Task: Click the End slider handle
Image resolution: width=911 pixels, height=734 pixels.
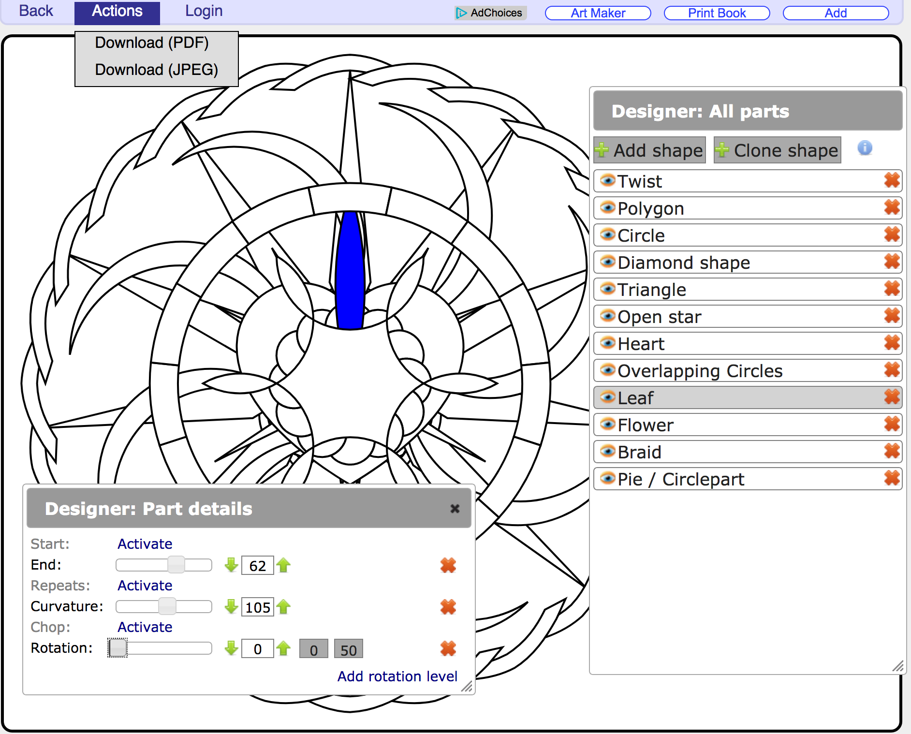Action: [176, 564]
